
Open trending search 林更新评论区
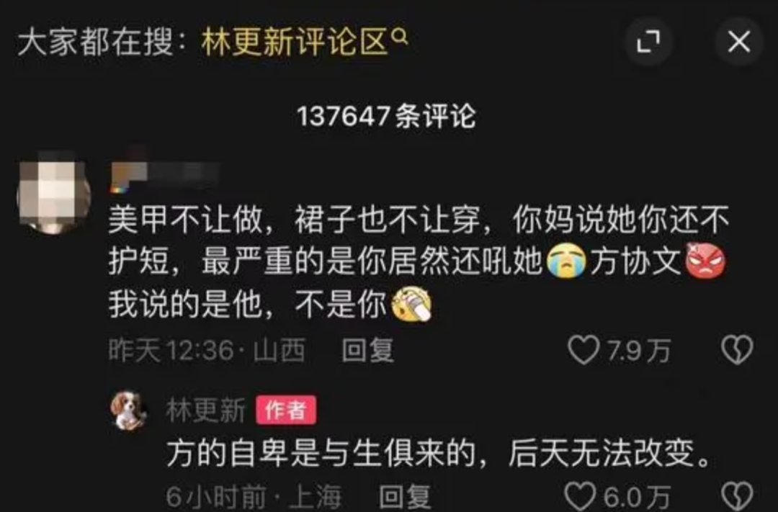(x=294, y=42)
